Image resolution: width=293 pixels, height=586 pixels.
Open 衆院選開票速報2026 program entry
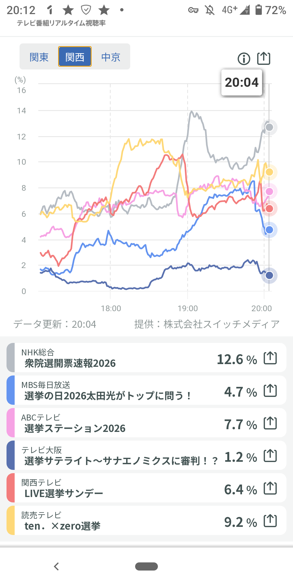click(x=109, y=358)
